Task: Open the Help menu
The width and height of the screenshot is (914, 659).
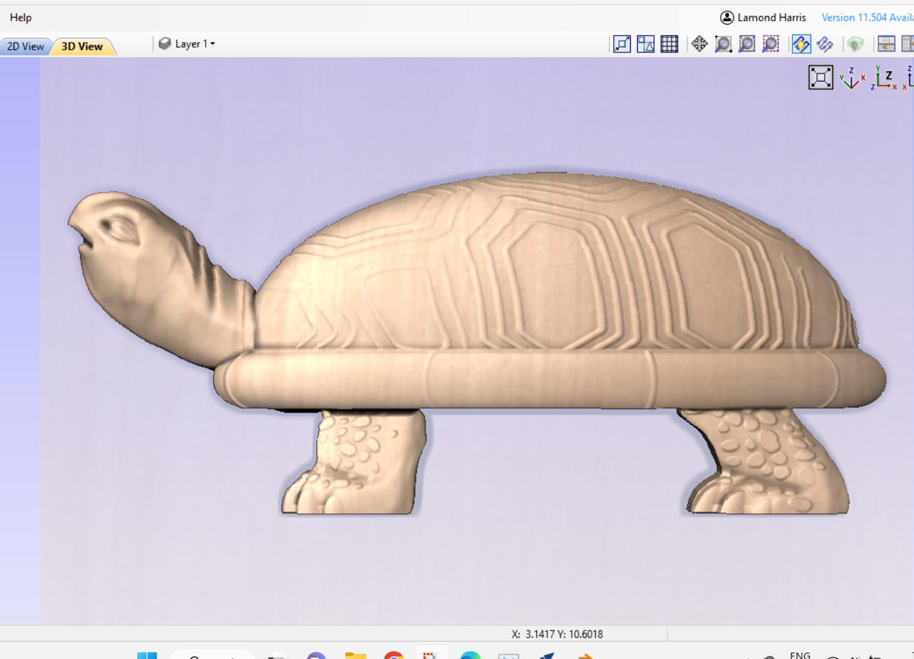Action: click(20, 17)
